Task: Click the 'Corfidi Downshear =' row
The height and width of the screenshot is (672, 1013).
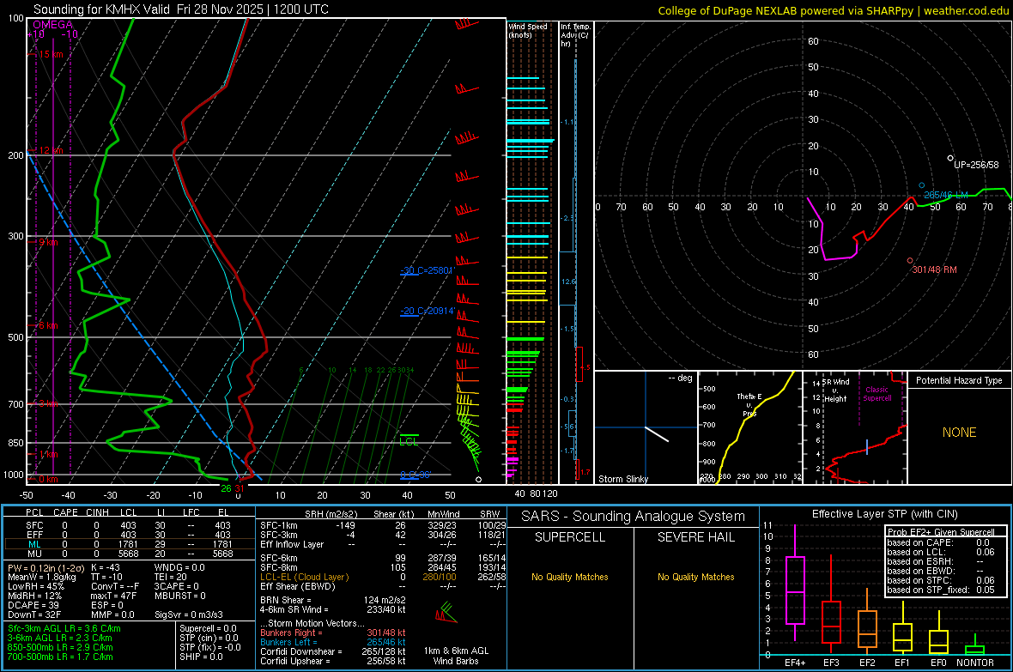Action: [333, 651]
